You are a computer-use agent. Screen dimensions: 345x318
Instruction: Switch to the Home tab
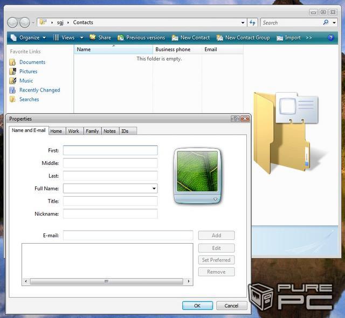coord(56,131)
